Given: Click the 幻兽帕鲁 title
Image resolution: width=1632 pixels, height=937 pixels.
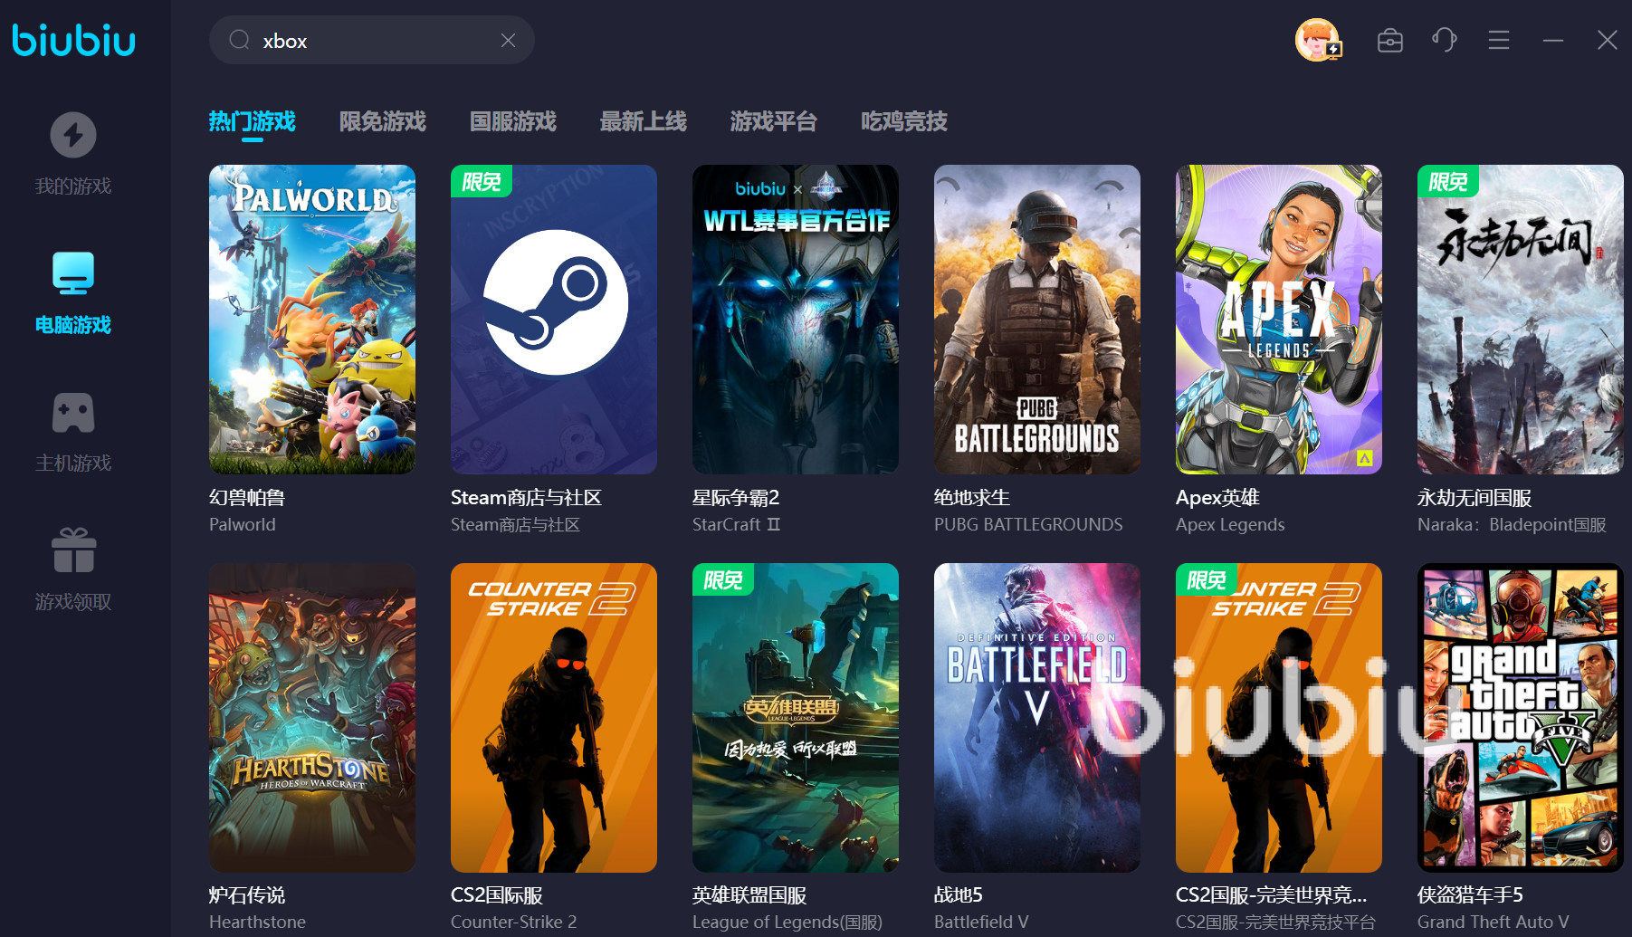Looking at the screenshot, I should (x=247, y=497).
